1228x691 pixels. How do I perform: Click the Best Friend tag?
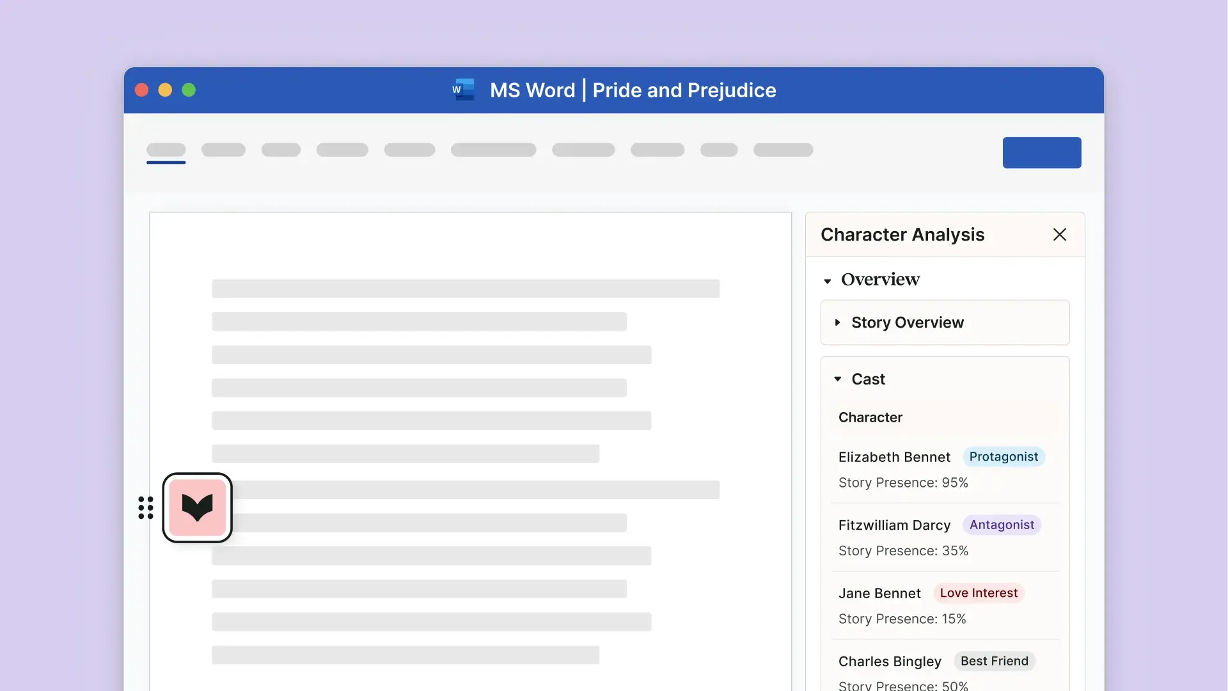click(995, 661)
